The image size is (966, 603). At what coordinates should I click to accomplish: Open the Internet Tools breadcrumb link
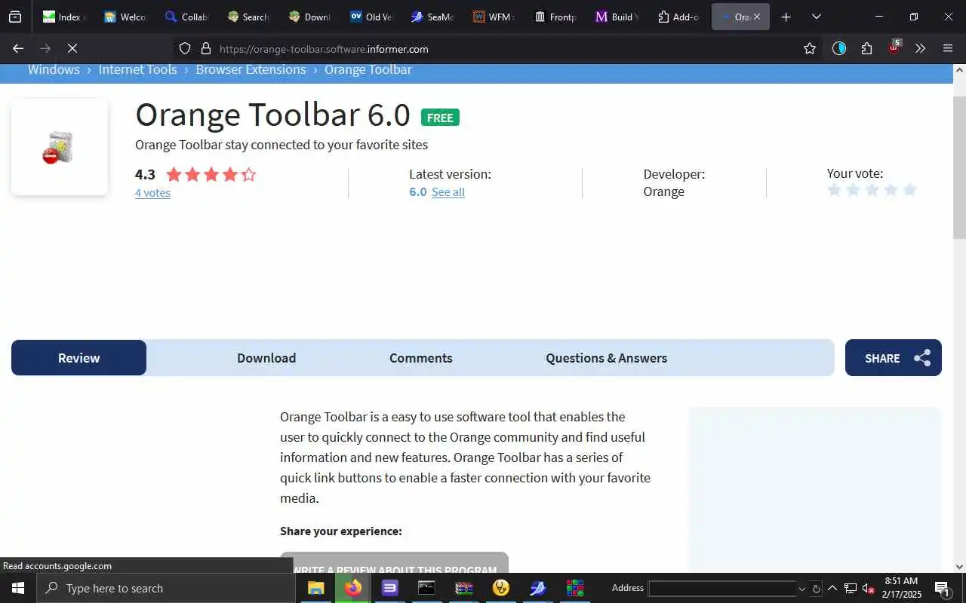[137, 69]
